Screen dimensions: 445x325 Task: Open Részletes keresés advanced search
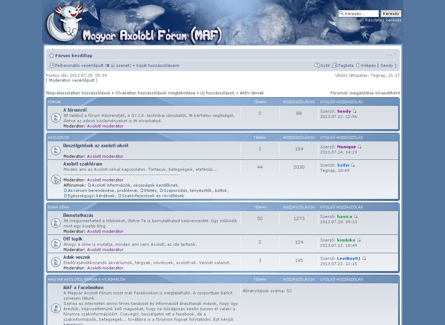coord(383,20)
